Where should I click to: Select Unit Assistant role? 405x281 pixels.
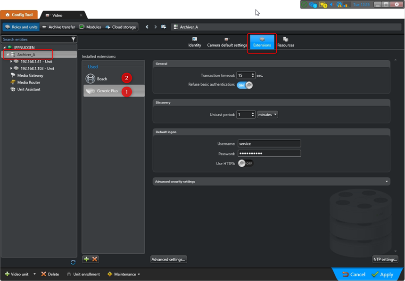[29, 89]
